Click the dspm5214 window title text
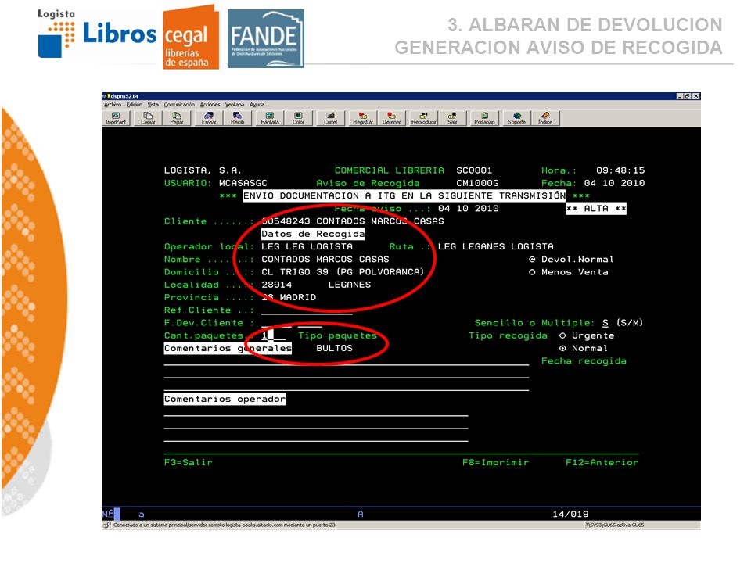 point(124,96)
